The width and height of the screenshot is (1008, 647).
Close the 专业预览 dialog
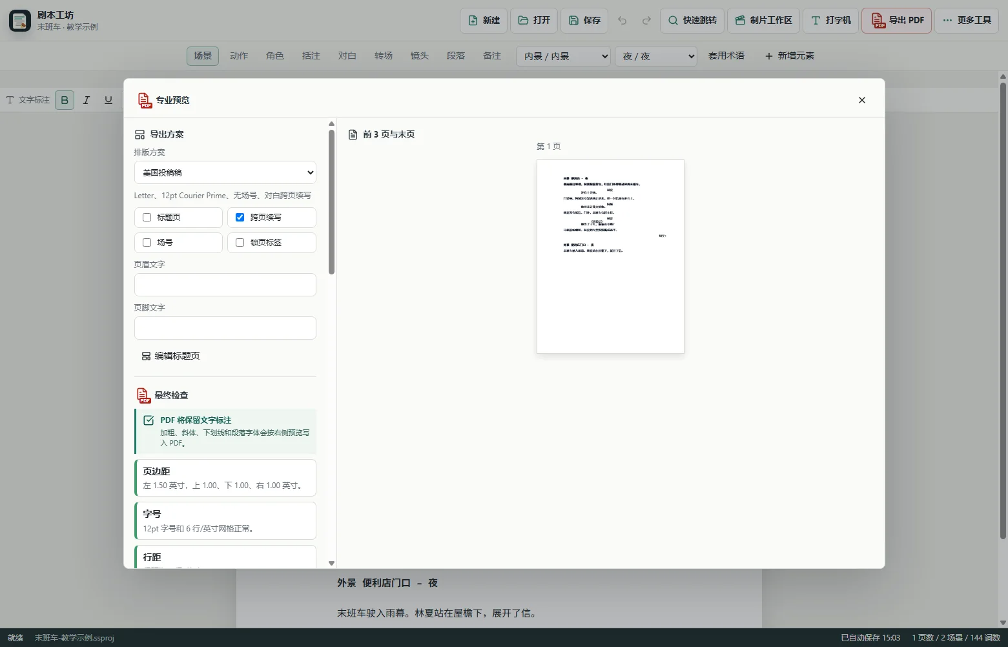(862, 100)
